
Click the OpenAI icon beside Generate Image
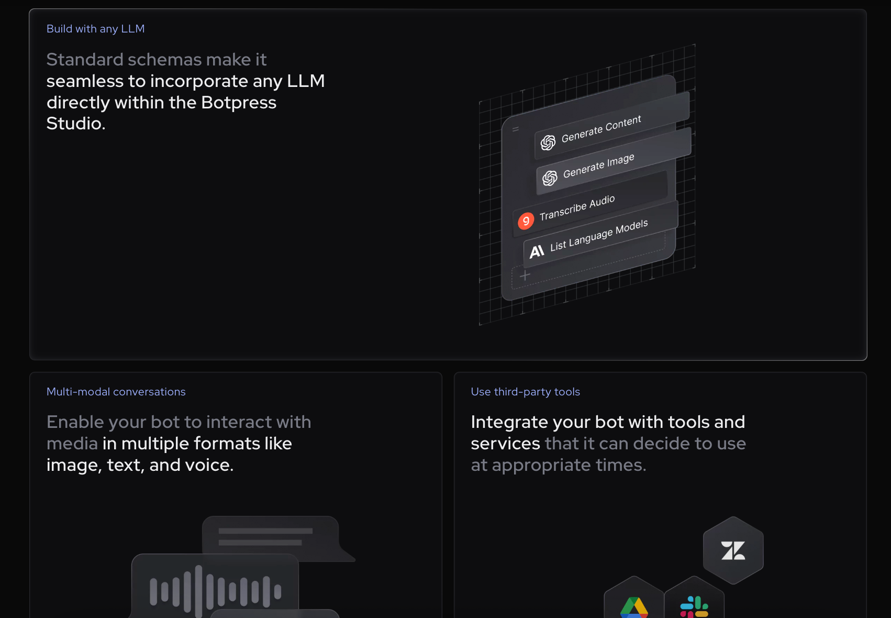(x=550, y=178)
